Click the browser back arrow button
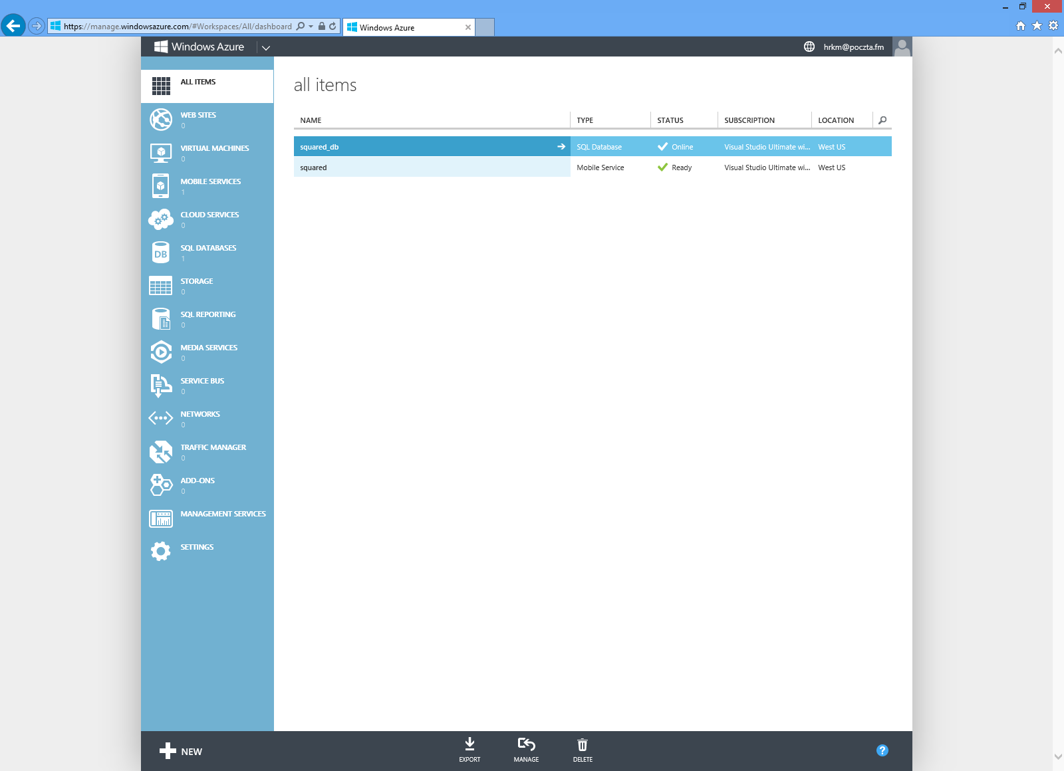Screen dimensions: 1064x771 click(13, 26)
